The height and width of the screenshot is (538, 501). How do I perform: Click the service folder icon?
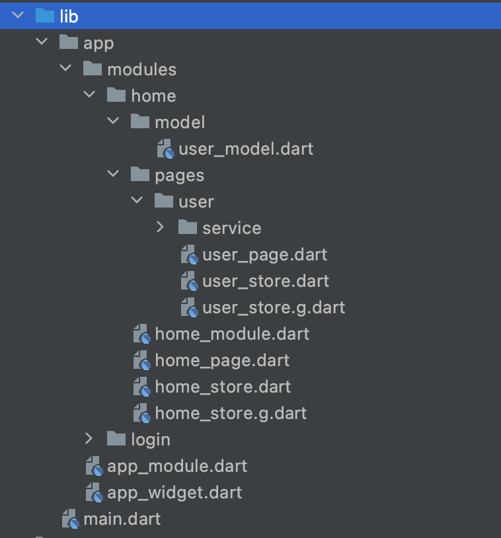(187, 227)
